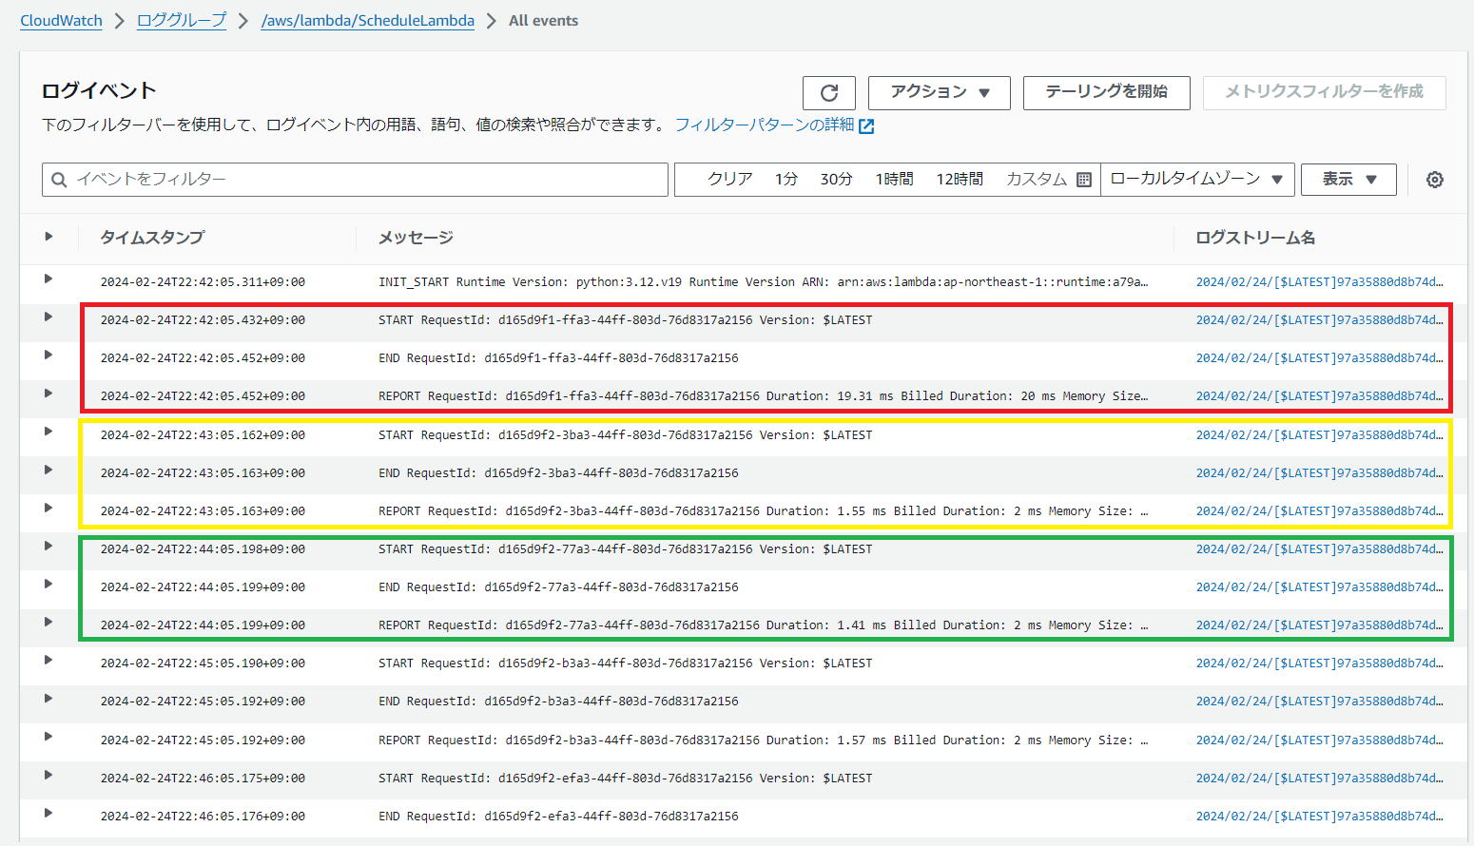The width and height of the screenshot is (1474, 846).
Task: Expand the 22:42:05.432 START event row
Action: point(48,317)
